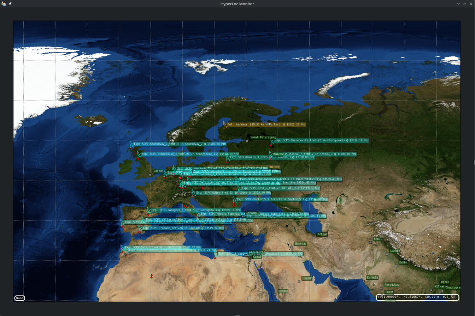Select the SCPC-Grenade_trmt-26 label

[x=183, y=228]
